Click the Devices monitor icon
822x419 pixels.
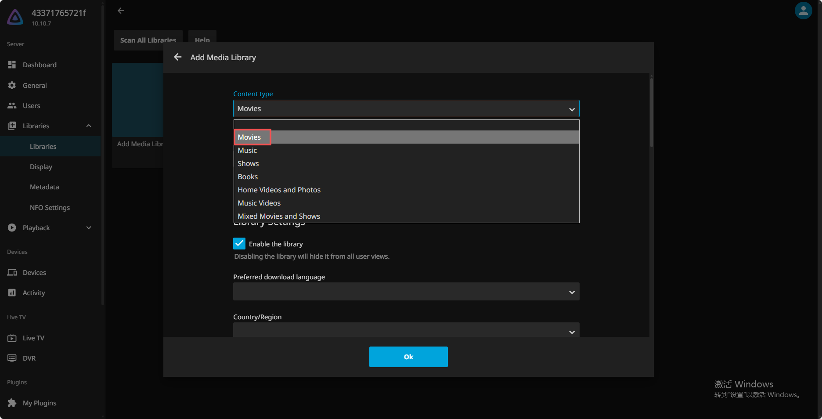click(12, 272)
